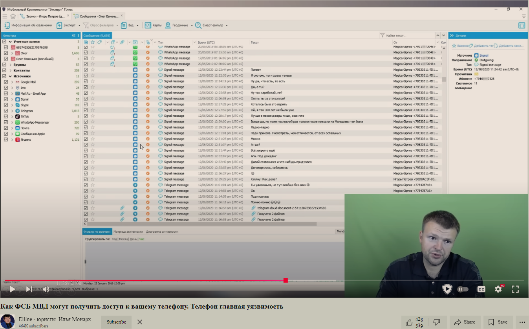Click the Вид toolbar icon
529x329 pixels.
pyautogui.click(x=124, y=25)
